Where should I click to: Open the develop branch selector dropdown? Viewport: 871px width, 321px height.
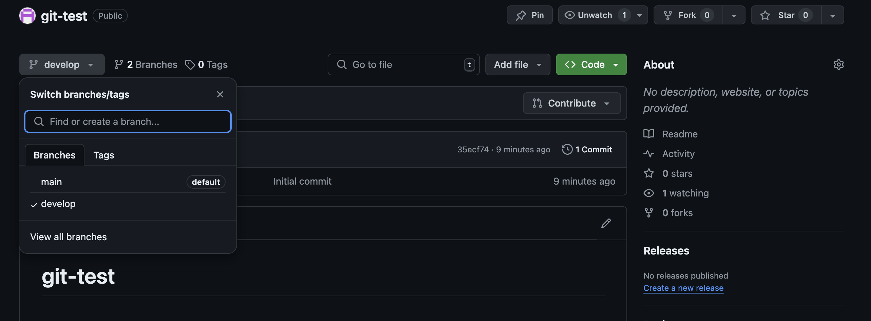pyautogui.click(x=62, y=64)
